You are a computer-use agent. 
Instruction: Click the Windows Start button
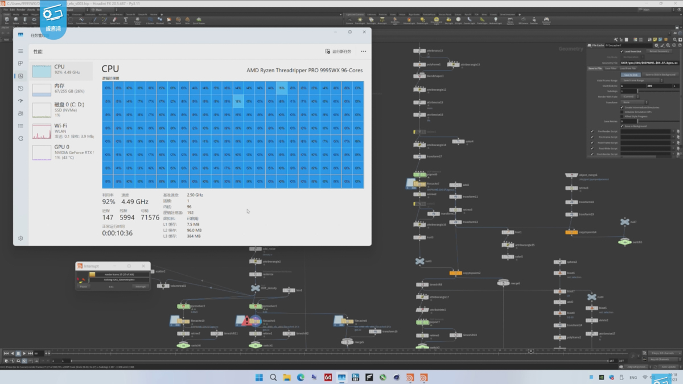pos(260,377)
